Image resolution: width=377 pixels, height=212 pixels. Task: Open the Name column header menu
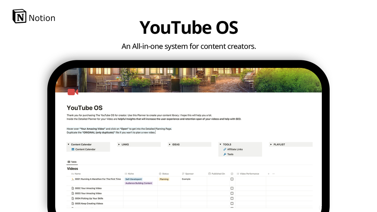(76, 174)
